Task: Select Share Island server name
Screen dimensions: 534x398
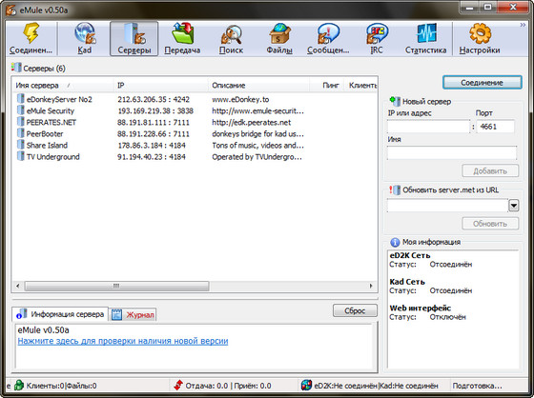Action: pyautogui.click(x=47, y=146)
